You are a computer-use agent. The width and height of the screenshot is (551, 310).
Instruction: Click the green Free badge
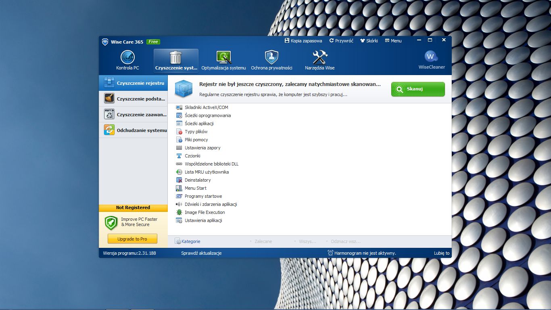(x=153, y=42)
